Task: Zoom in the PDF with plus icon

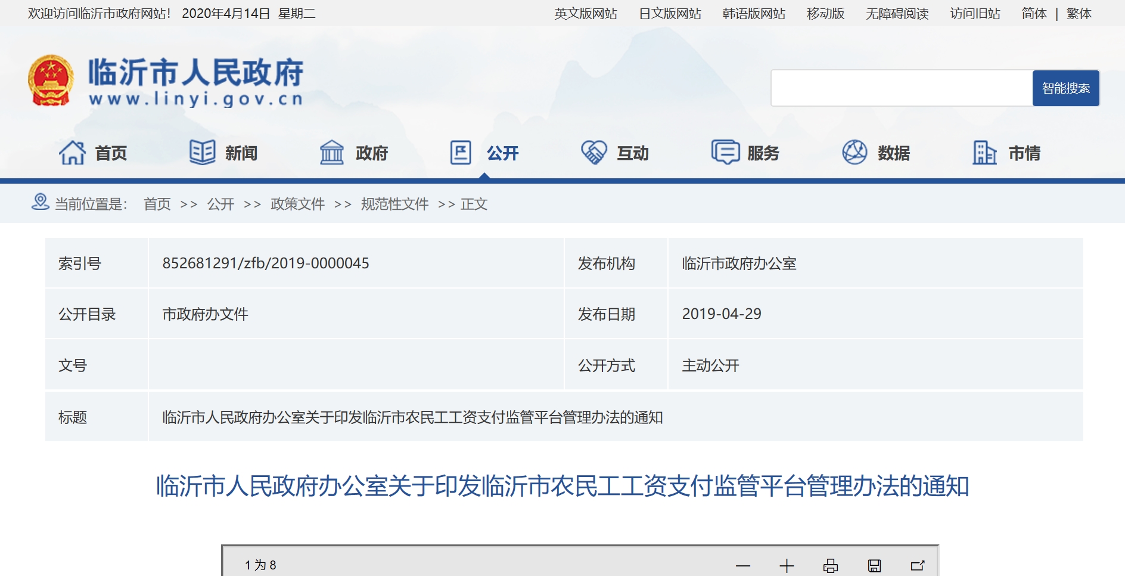Action: click(787, 565)
